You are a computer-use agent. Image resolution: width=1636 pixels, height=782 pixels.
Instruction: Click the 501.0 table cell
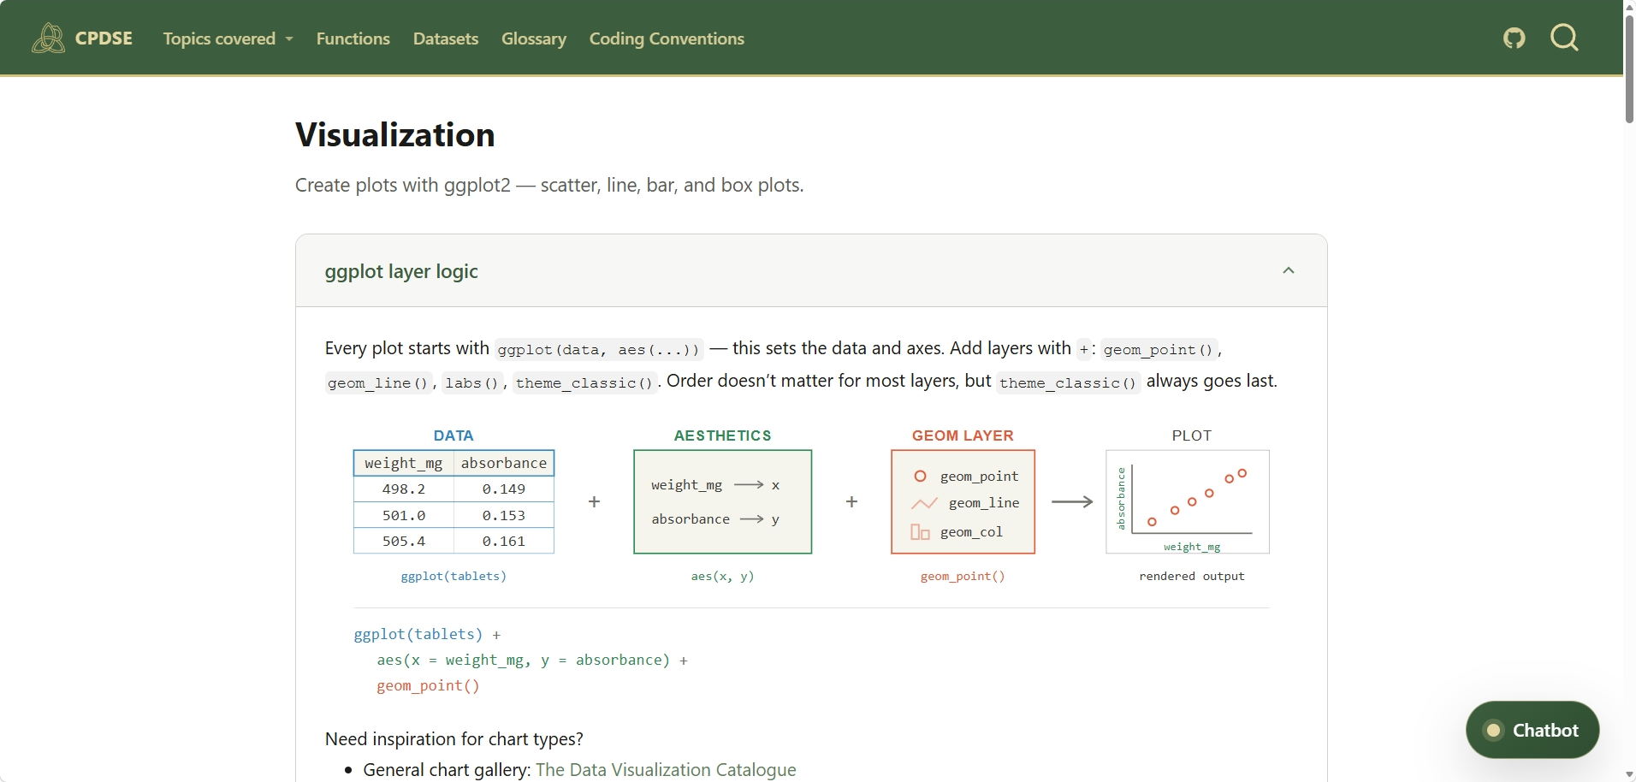coord(404,515)
